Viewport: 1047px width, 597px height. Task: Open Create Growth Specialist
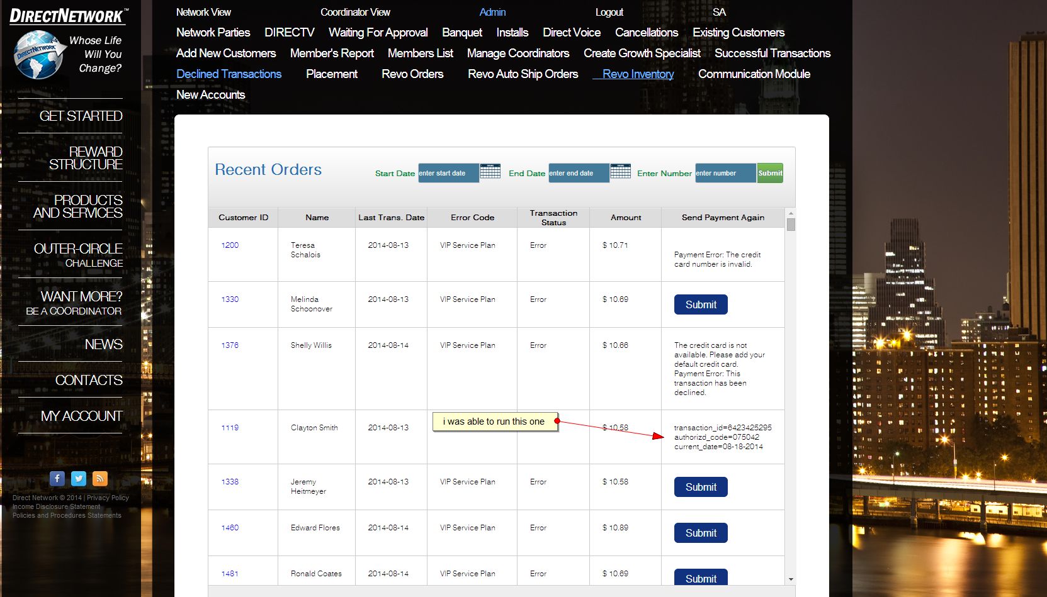pyautogui.click(x=642, y=53)
